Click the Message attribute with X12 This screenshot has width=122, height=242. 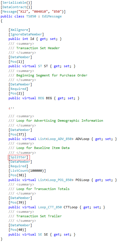[x=33, y=12]
